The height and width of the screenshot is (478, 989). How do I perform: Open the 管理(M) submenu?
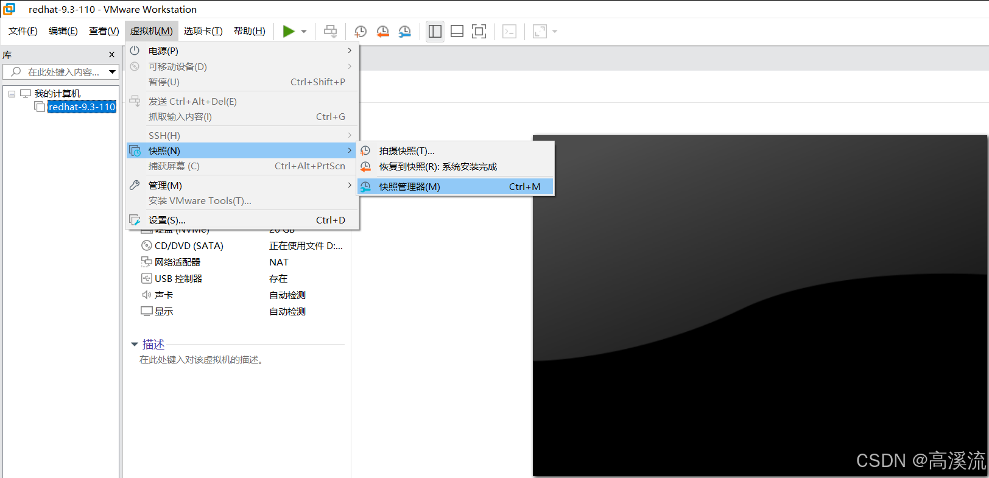pos(242,185)
